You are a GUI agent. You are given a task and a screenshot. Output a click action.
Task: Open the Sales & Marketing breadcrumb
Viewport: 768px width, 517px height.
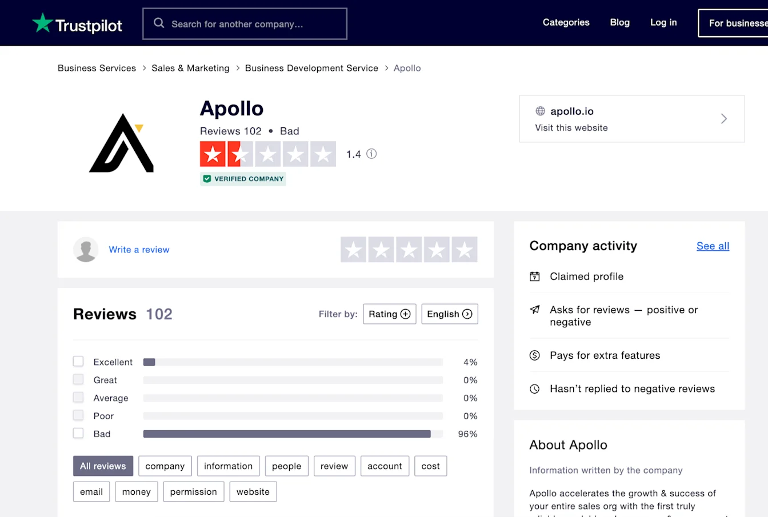190,68
